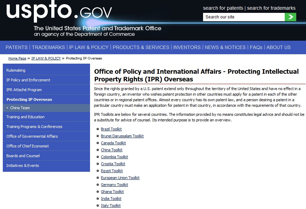Open PRODUCTS & SERVICES menu item
This screenshot has height=209, width=306.
coord(141,47)
